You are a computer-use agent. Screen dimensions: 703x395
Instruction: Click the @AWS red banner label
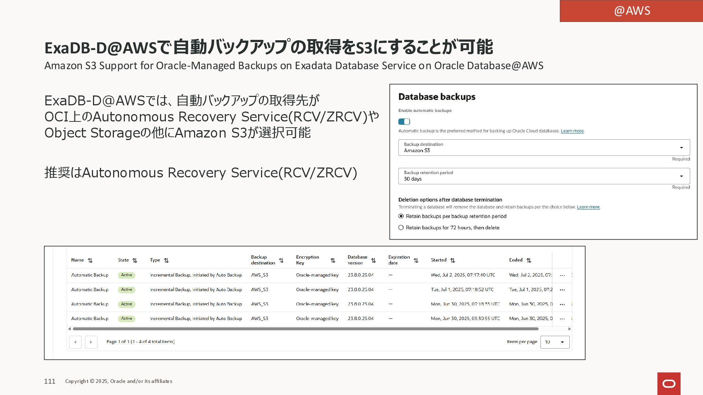coord(632,11)
